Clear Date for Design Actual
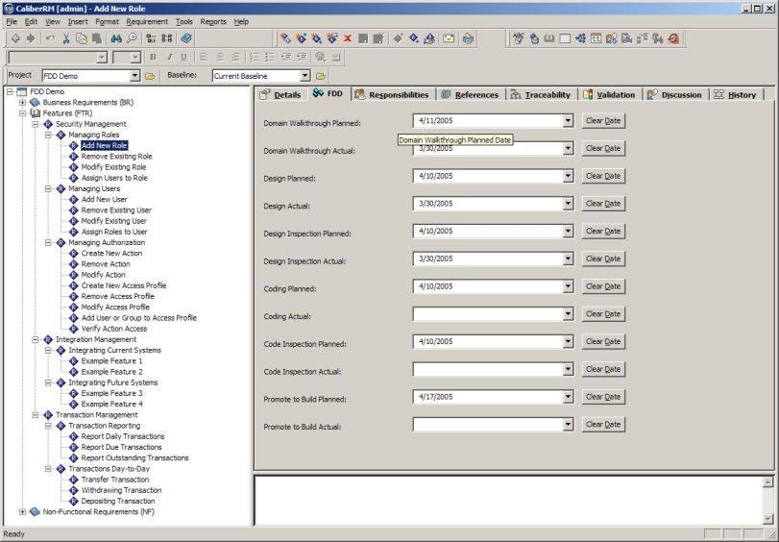779x542 pixels. pos(603,204)
